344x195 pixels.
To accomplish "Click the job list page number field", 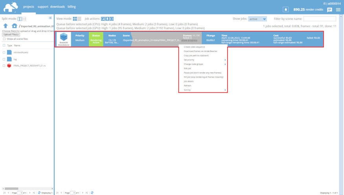I will coord(73,193).
